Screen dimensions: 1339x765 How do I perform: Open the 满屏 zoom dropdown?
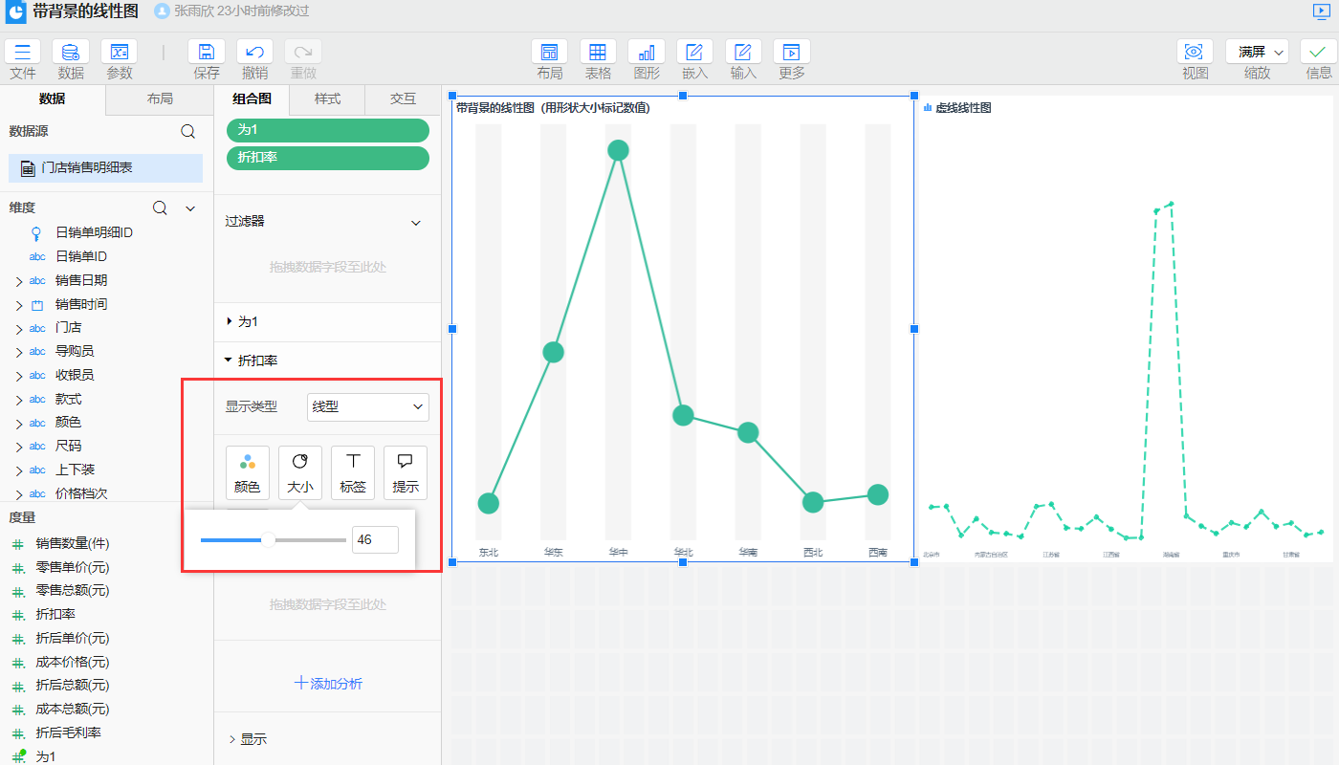coord(1257,53)
